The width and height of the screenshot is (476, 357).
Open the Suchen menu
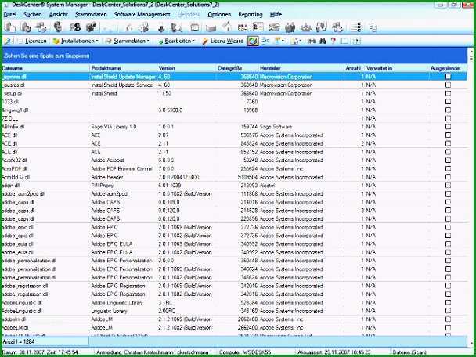32,14
